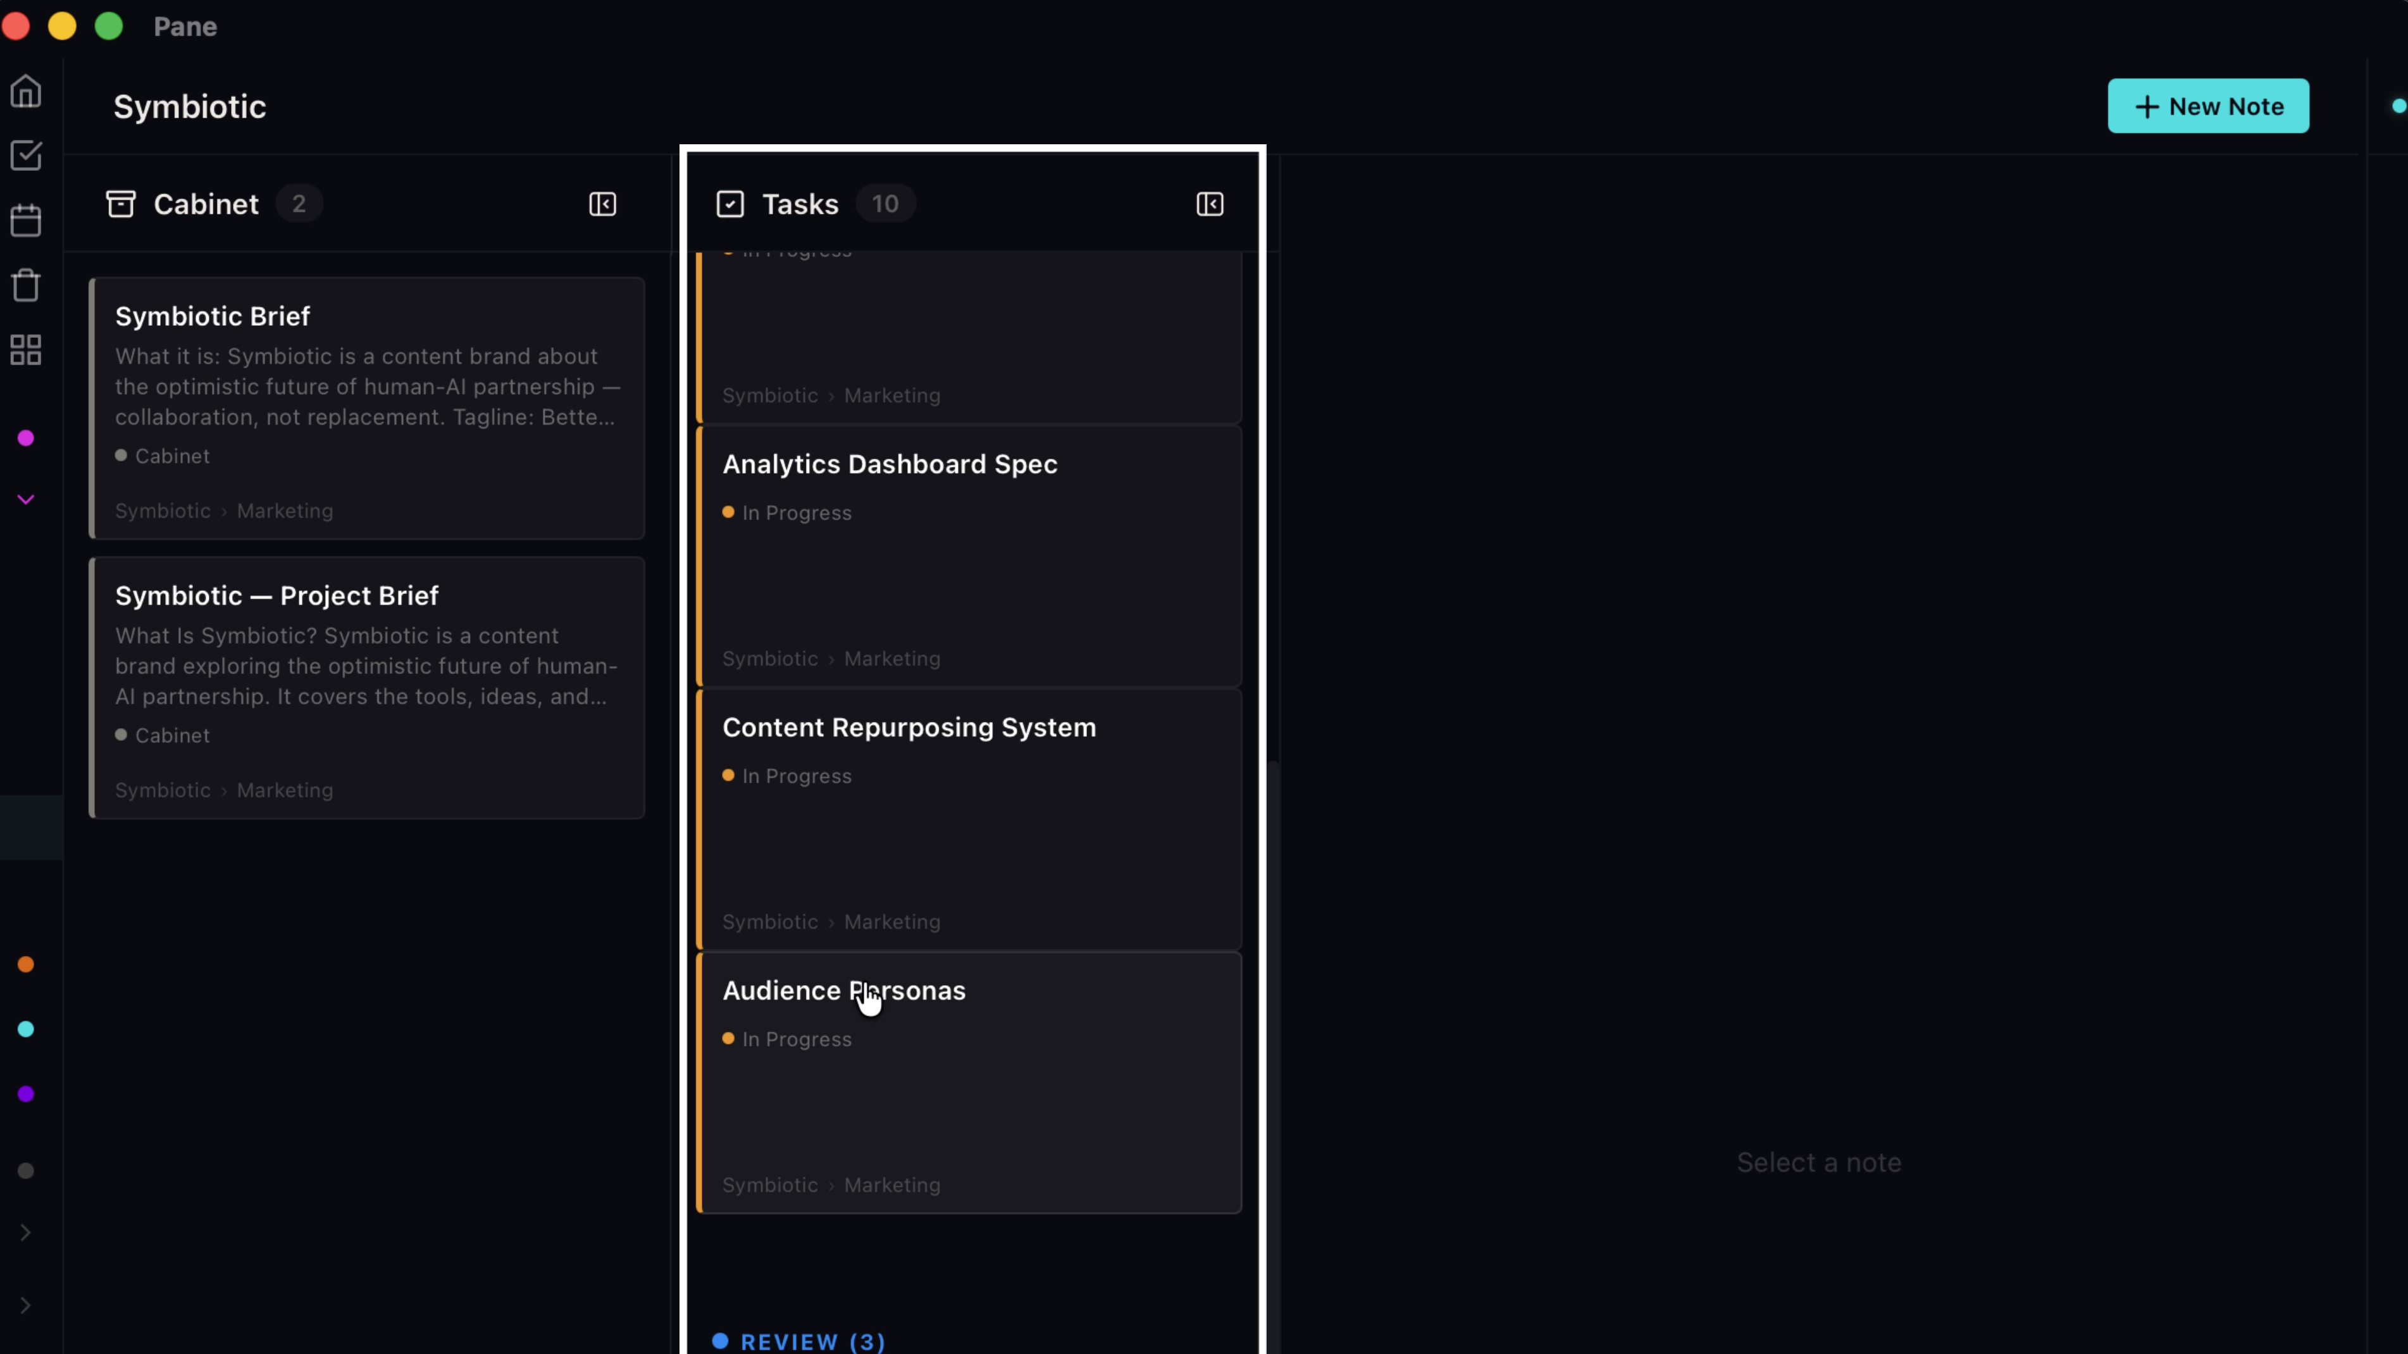Viewport: 2408px width, 1354px height.
Task: Click the Cabinet count badge 2
Action: click(299, 204)
